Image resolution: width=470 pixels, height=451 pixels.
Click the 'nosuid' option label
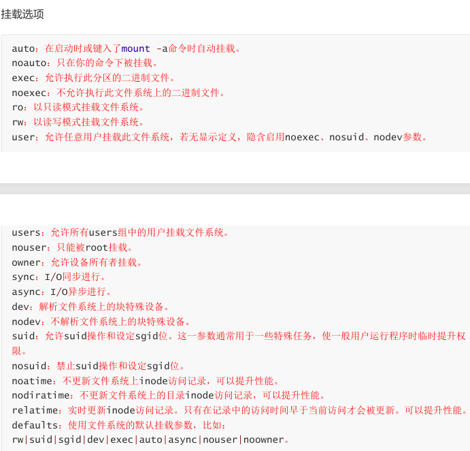click(29, 366)
